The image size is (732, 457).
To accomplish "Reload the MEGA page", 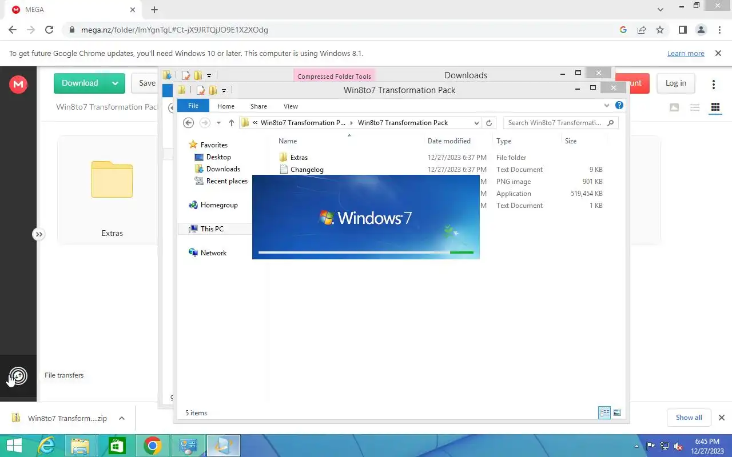I will point(49,30).
